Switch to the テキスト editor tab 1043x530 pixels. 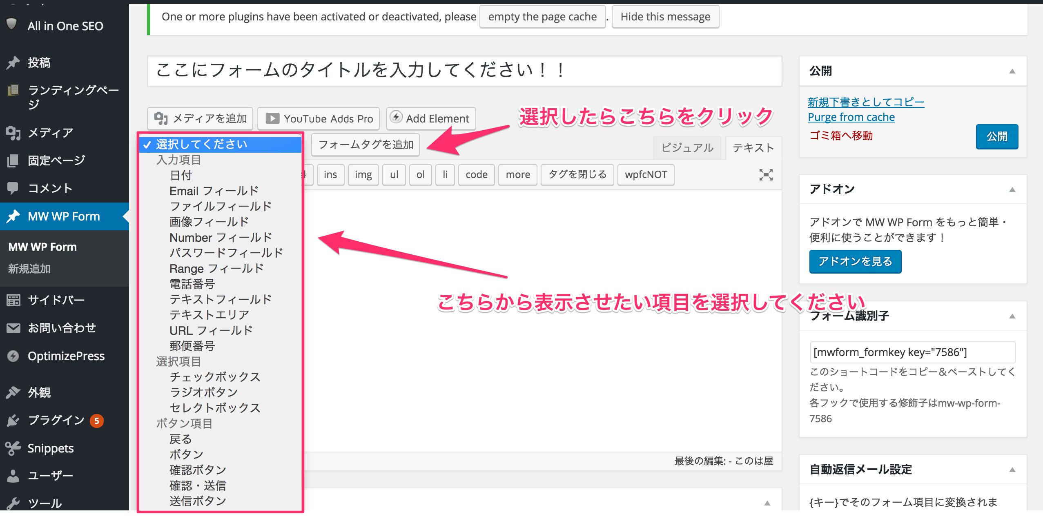click(753, 147)
